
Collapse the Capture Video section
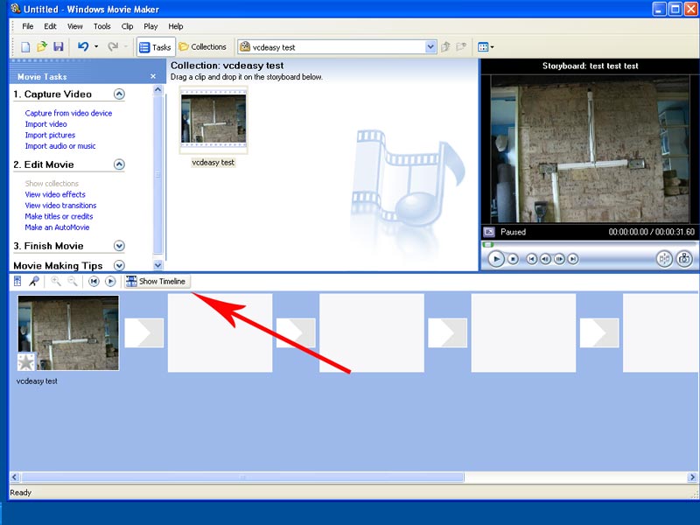tap(119, 94)
